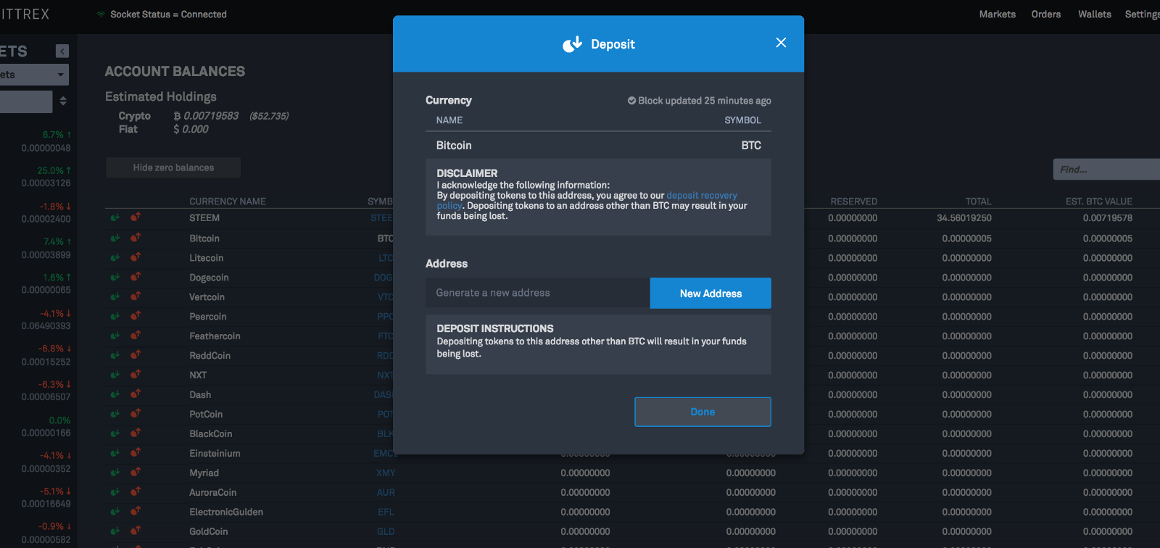
Task: Select the Peercoin deposit icon
Action: (115, 316)
